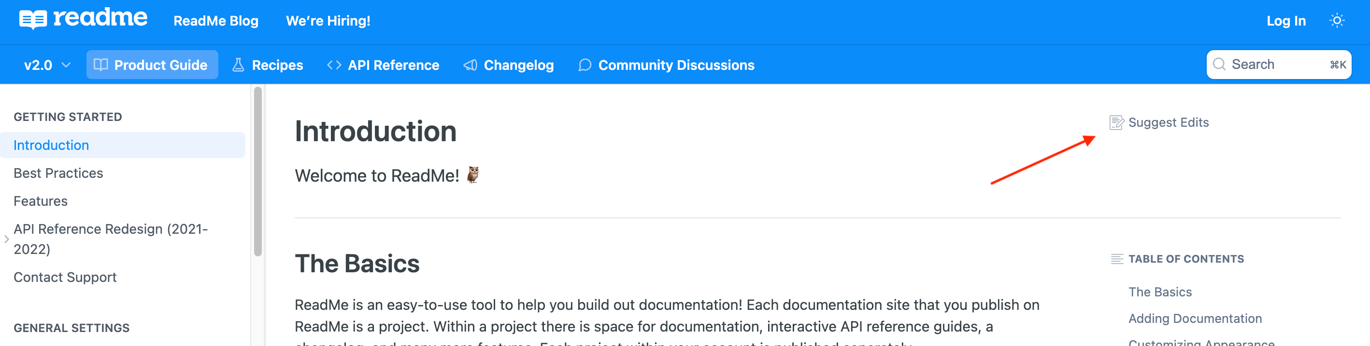This screenshot has height=346, width=1370.
Task: Open the Product Guide tab
Action: click(152, 65)
